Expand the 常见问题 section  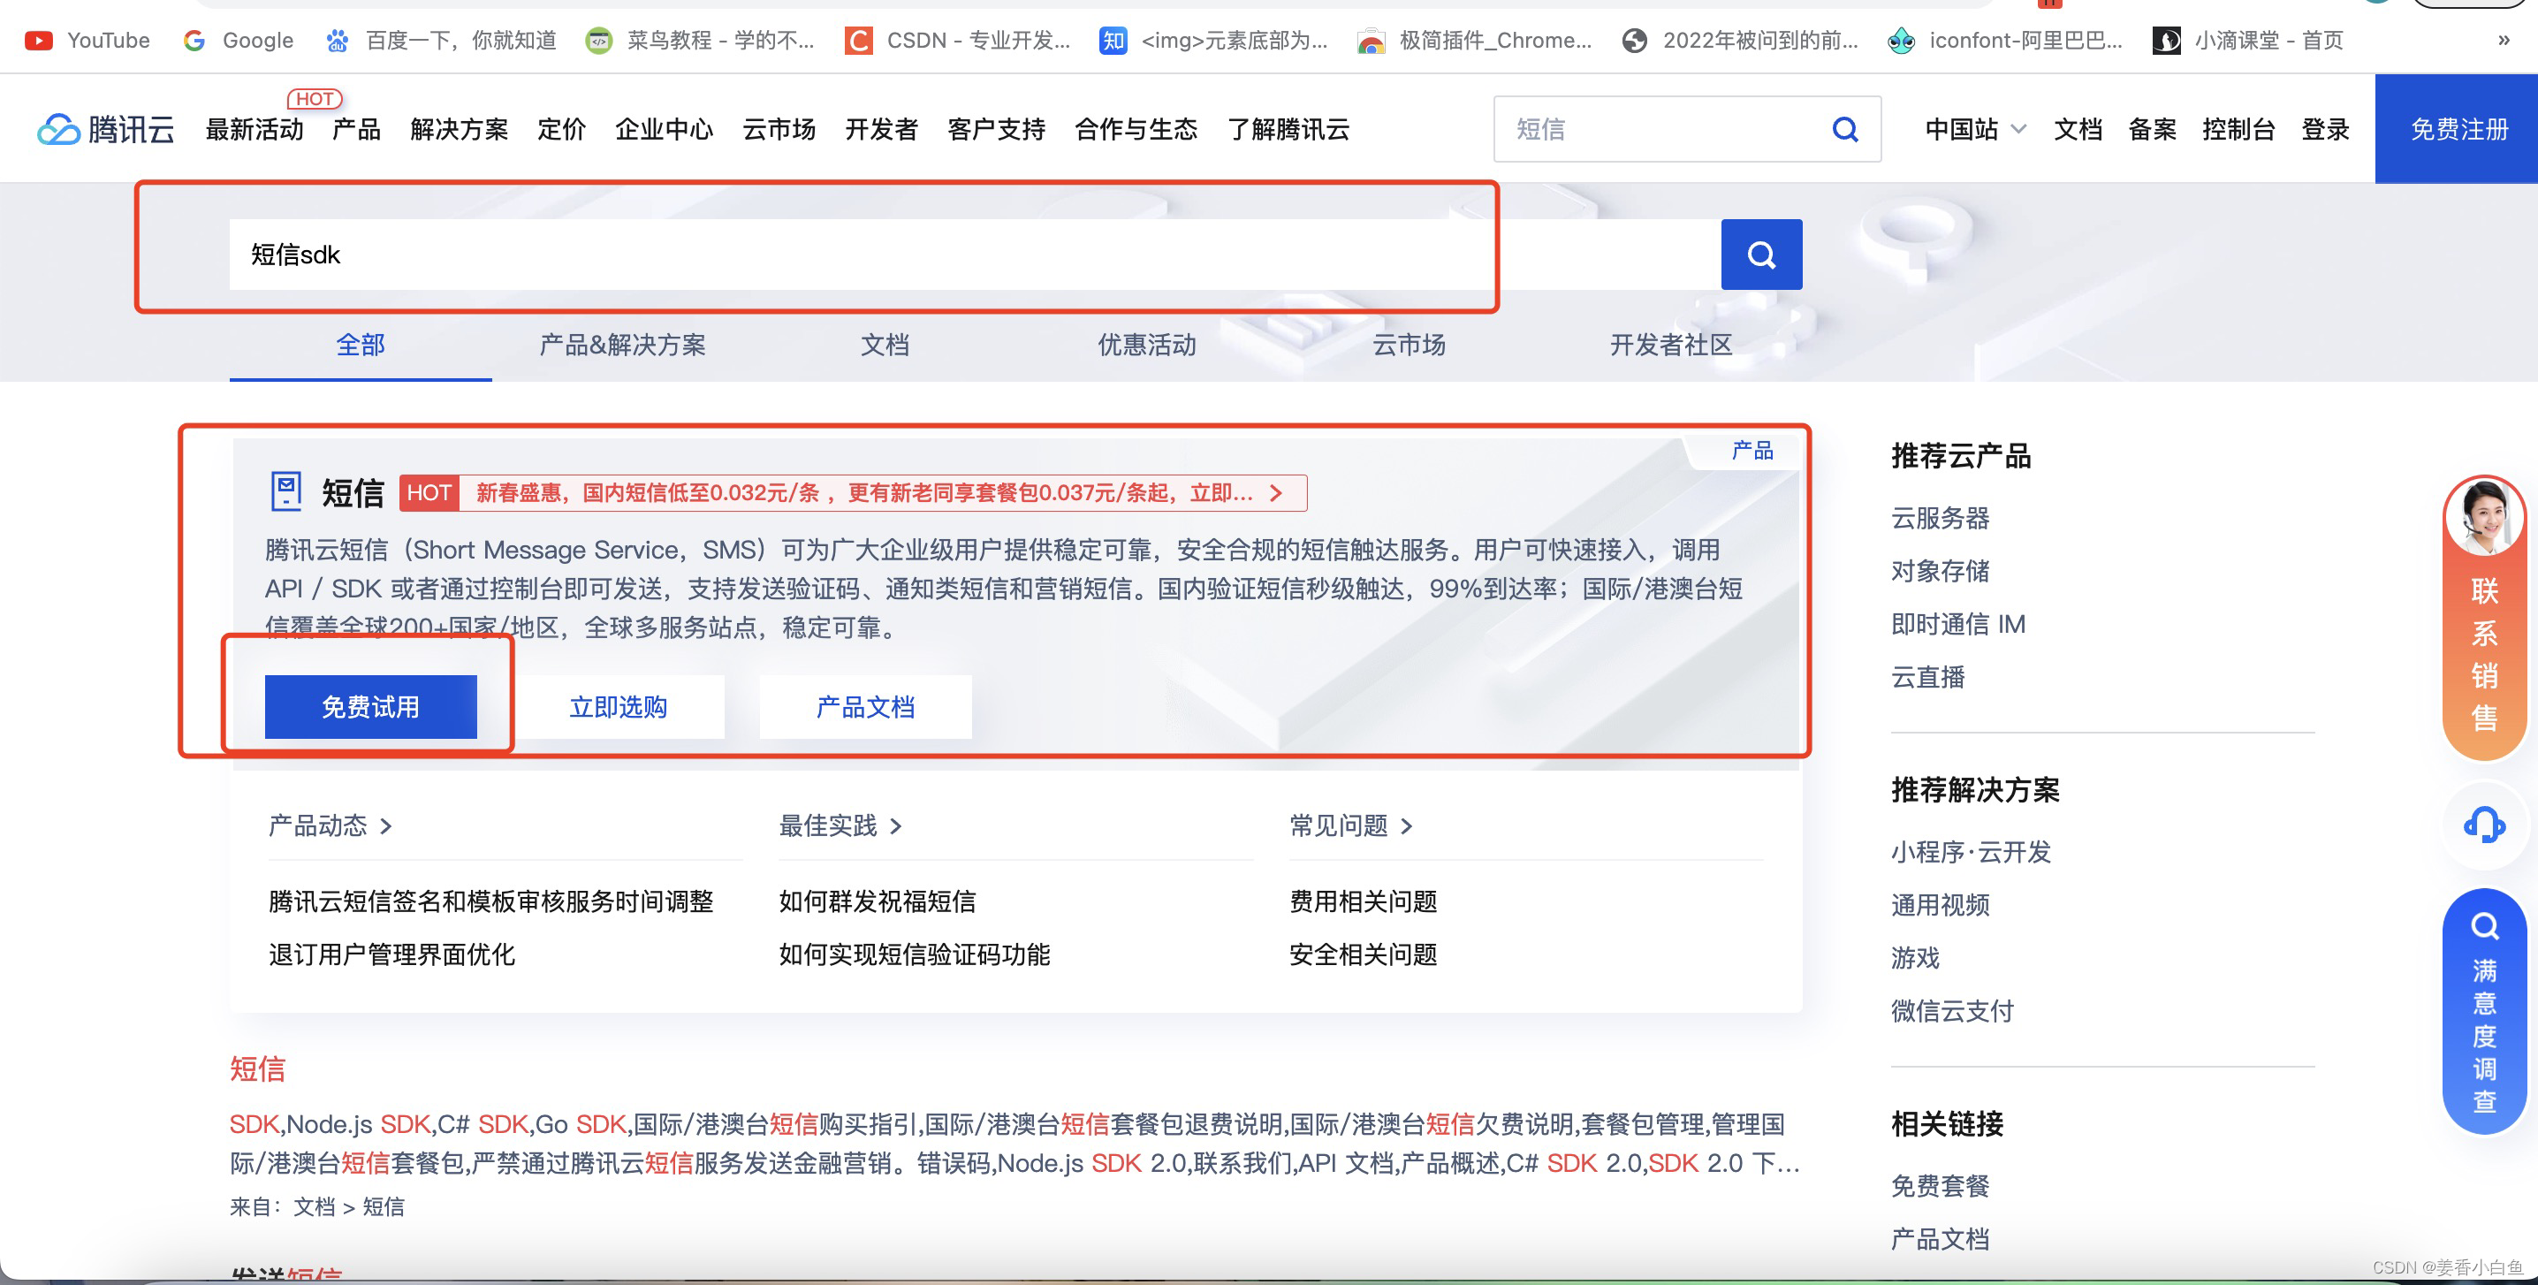click(1351, 825)
